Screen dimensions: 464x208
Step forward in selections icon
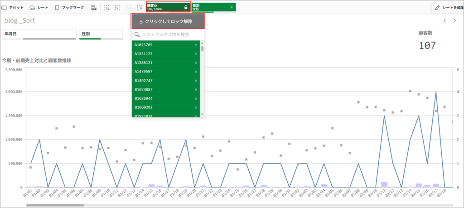pos(129,8)
